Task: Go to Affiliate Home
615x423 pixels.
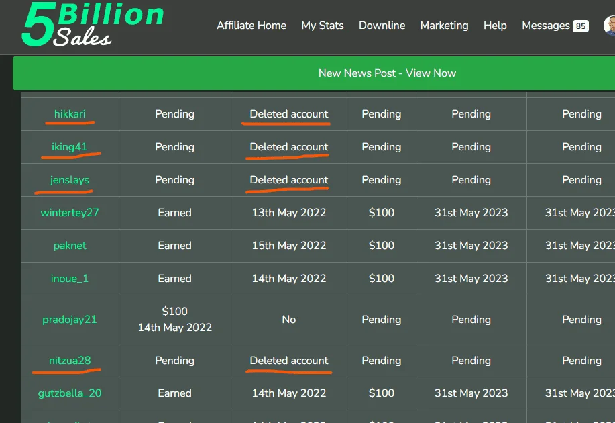Action: click(x=251, y=26)
